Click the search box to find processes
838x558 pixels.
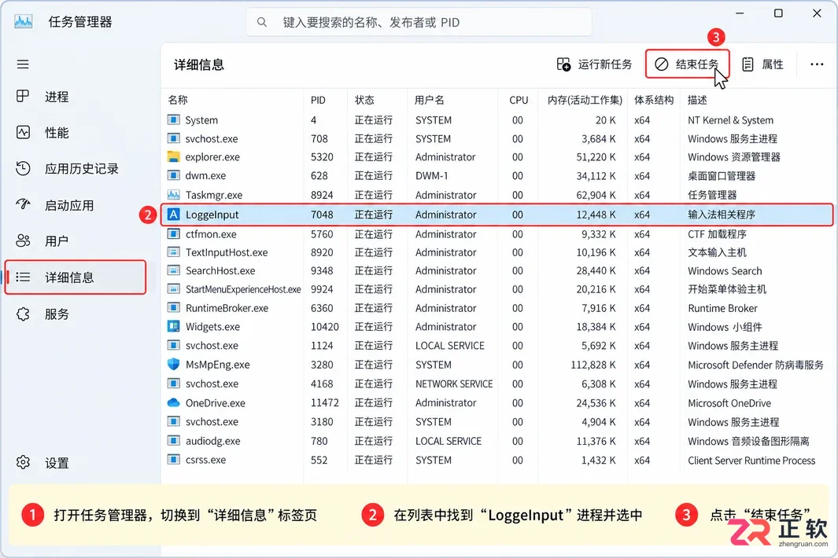(419, 23)
